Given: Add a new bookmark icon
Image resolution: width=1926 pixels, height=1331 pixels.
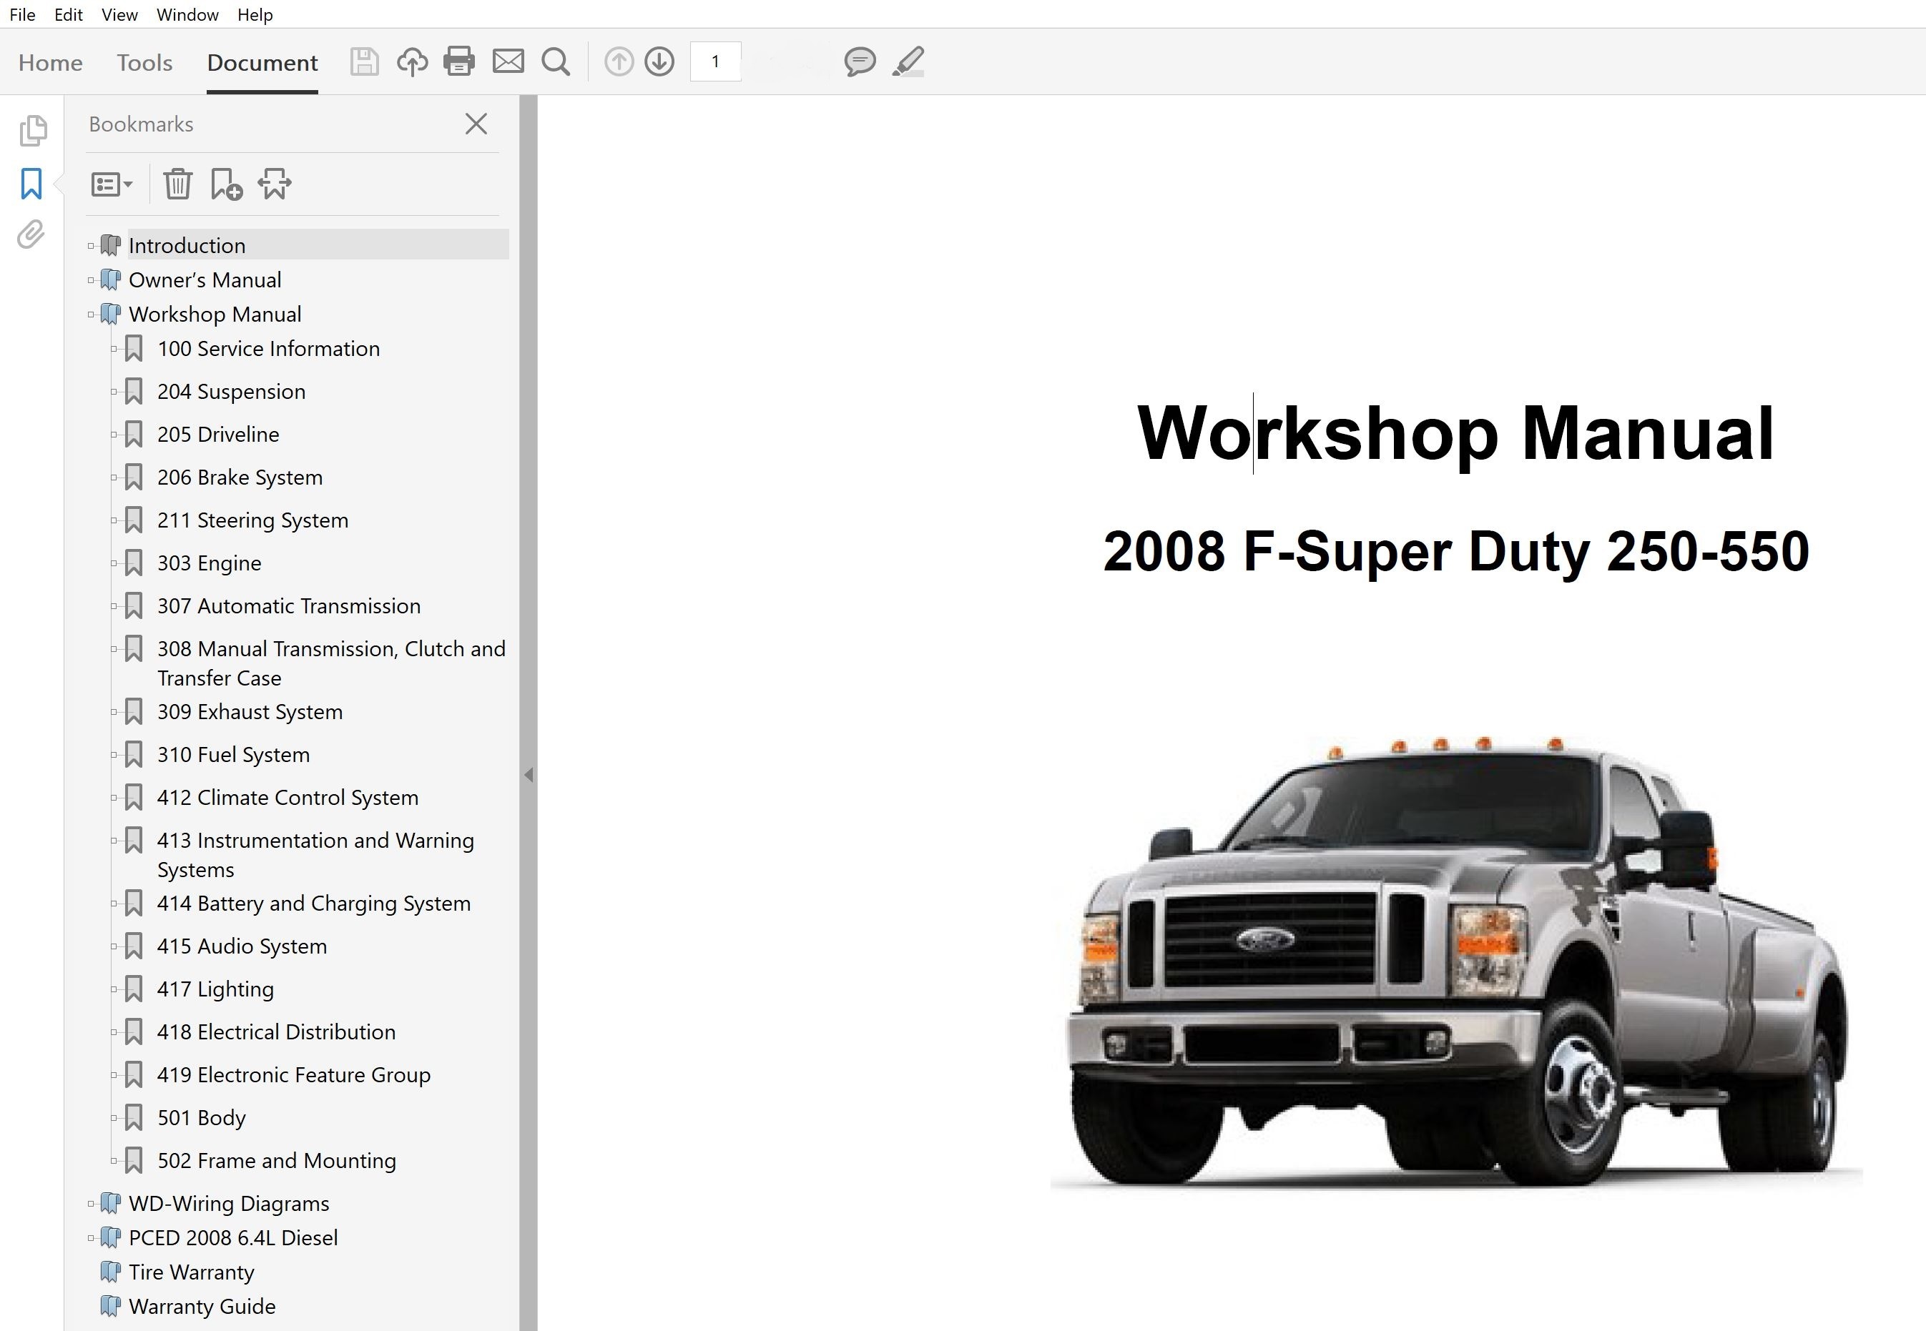Looking at the screenshot, I should (226, 184).
